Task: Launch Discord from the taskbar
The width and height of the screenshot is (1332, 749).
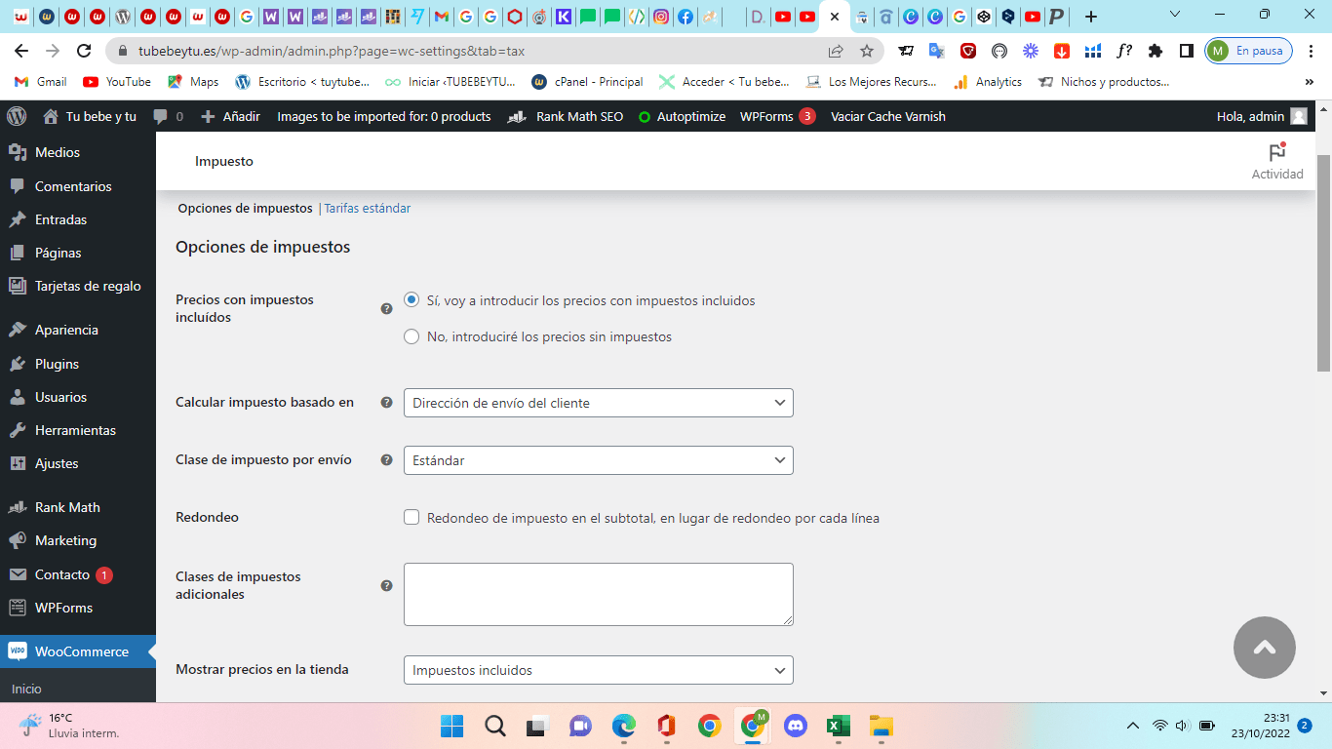Action: pos(795,726)
